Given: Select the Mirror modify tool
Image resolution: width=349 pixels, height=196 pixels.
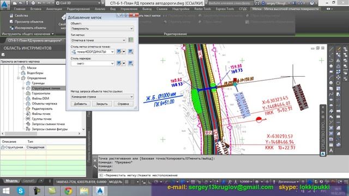Looking at the screenshot, I should [338, 60].
